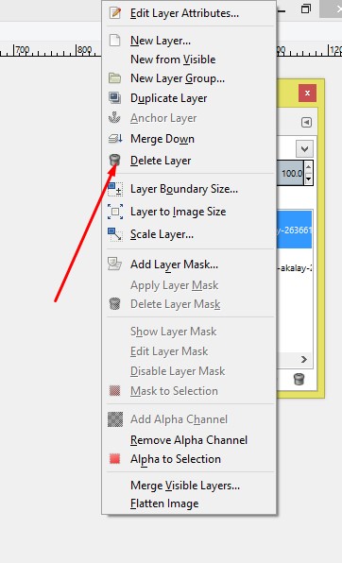Click the Scale Layer icon
Image resolution: width=342 pixels, height=563 pixels.
tap(115, 234)
